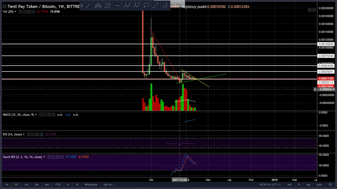Viewport: 337px width, 189px height.
Task: Select the ABC correction wave tool
Action: coord(136,5)
